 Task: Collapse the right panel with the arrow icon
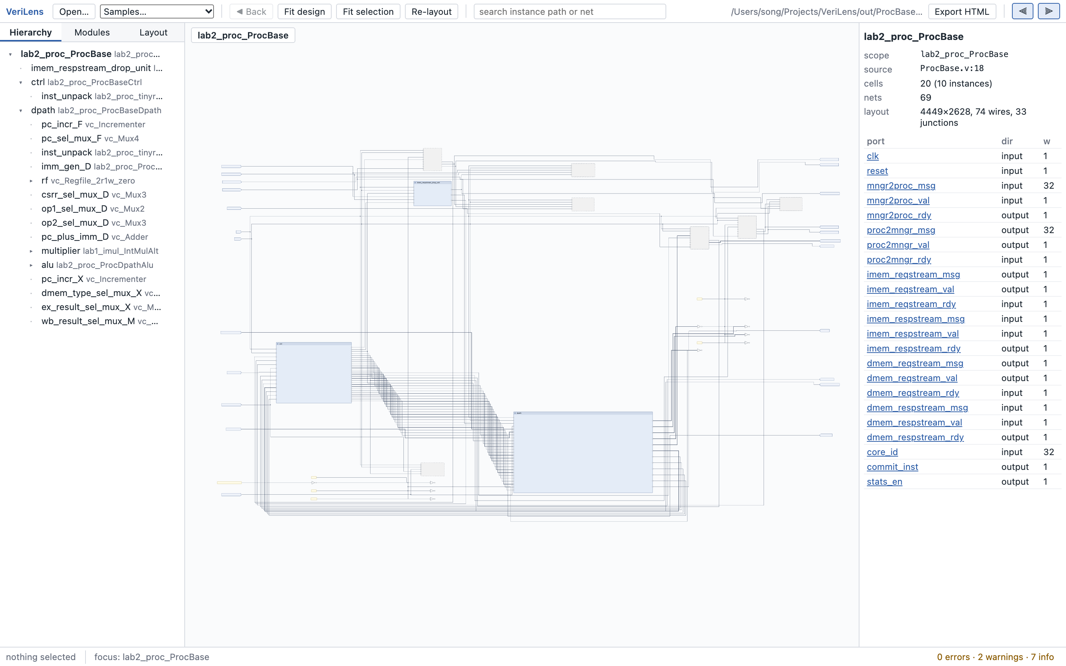(1049, 11)
